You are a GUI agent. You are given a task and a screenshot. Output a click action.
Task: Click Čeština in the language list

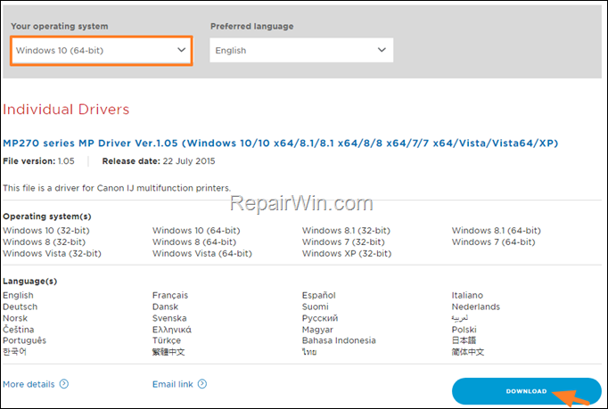[18, 330]
